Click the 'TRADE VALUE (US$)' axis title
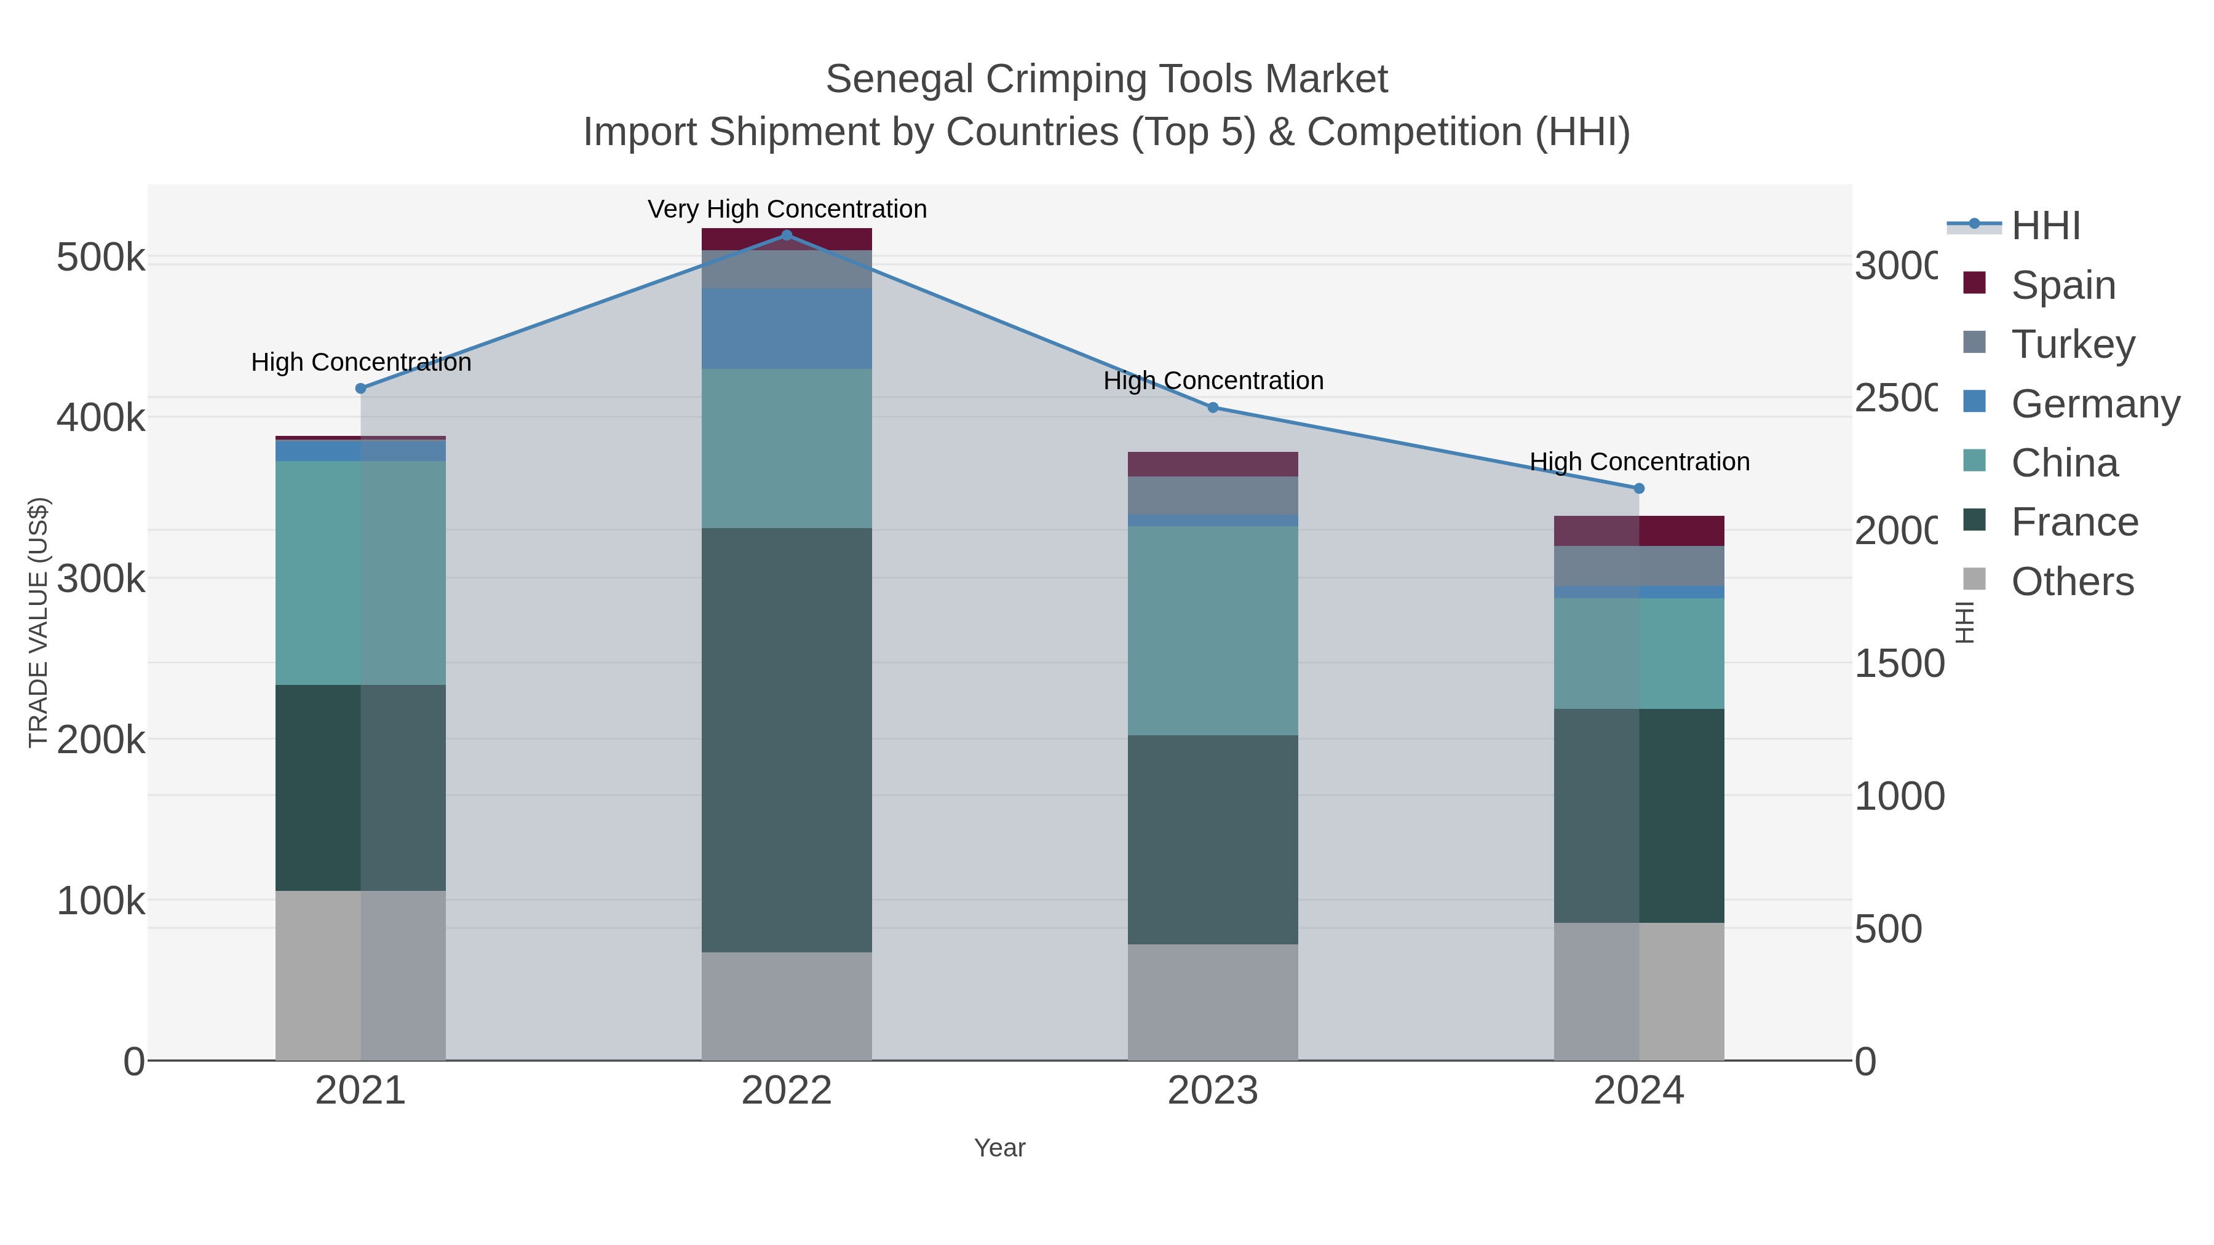 [39, 622]
